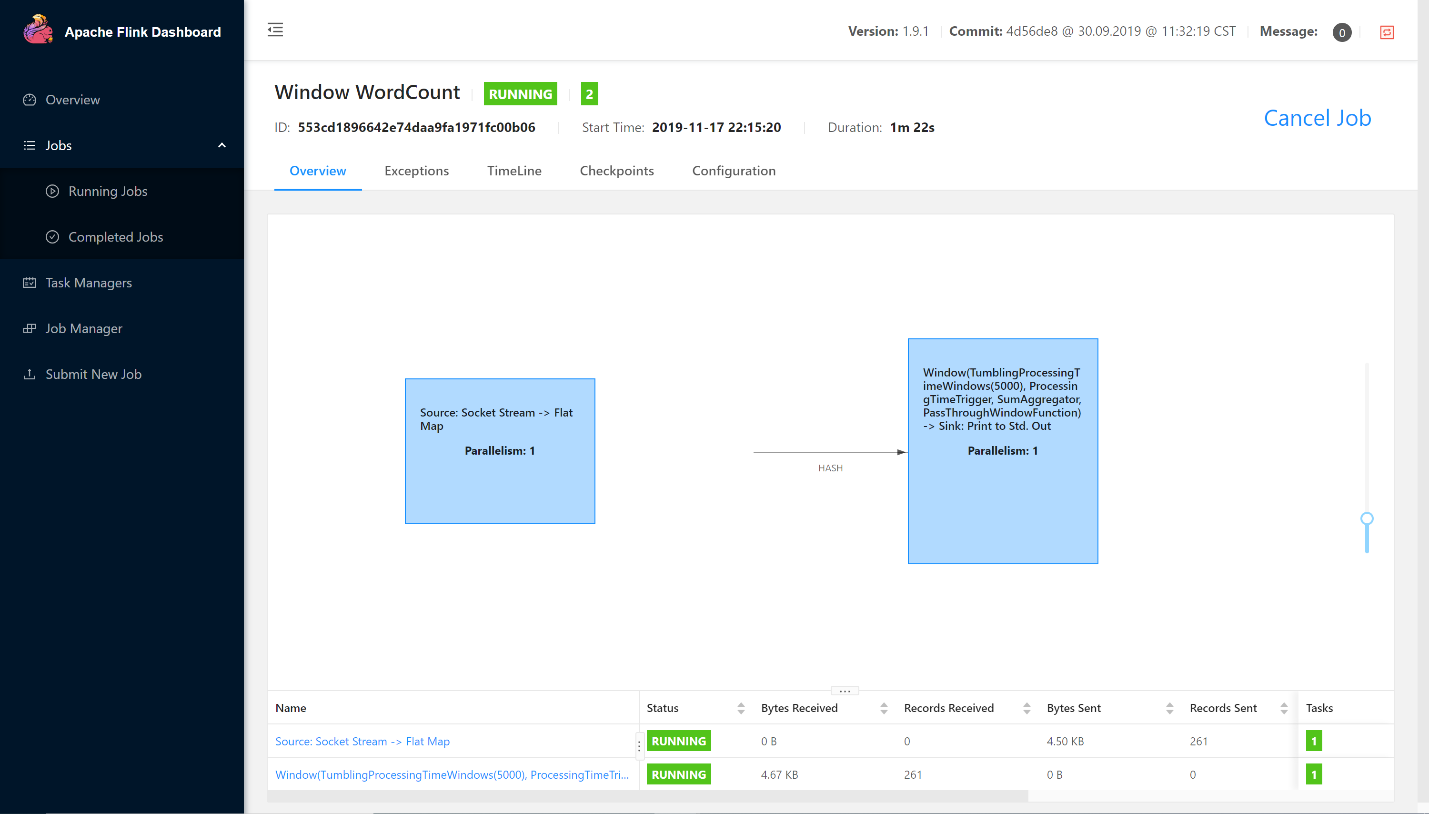Click the Task Managers calendar icon
The image size is (1429, 814).
30,283
